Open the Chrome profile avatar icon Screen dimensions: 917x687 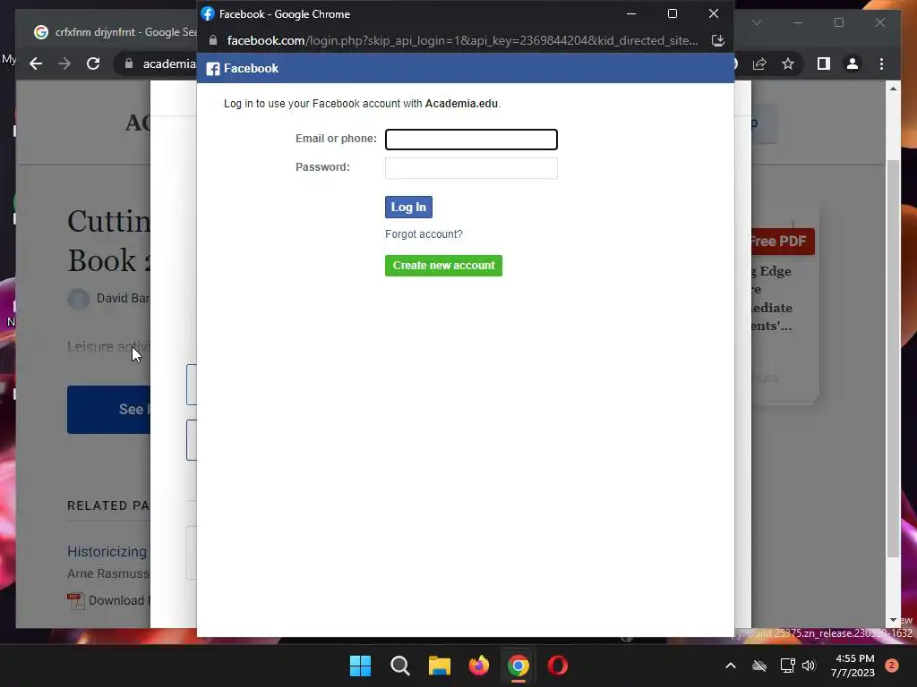pyautogui.click(x=853, y=64)
